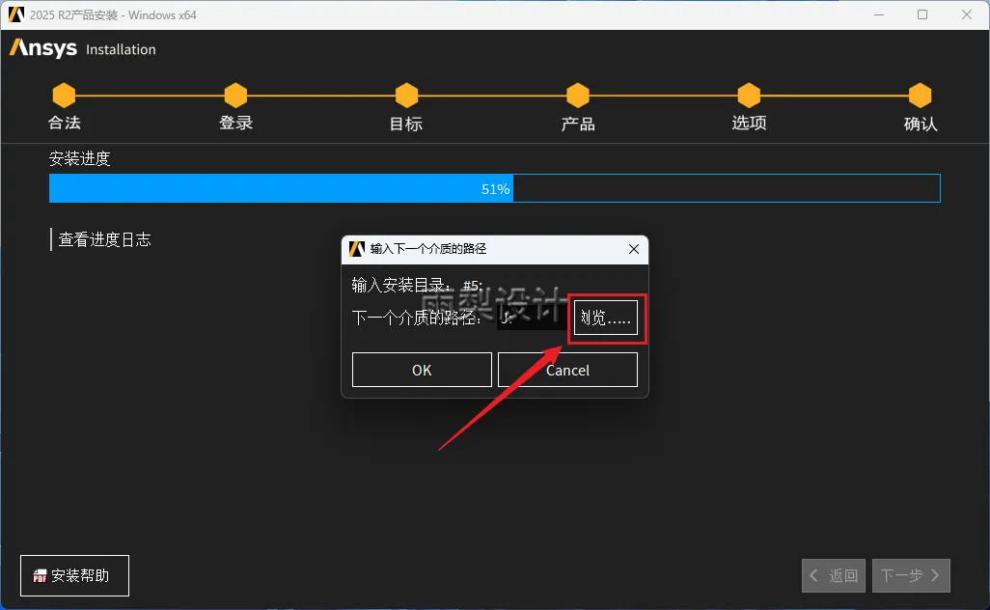Open the 查看进度日志 progress log
Screen dimensions: 990x610
104,239
